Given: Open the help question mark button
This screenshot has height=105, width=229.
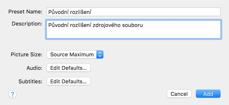Looking at the screenshot, I should click(x=13, y=94).
